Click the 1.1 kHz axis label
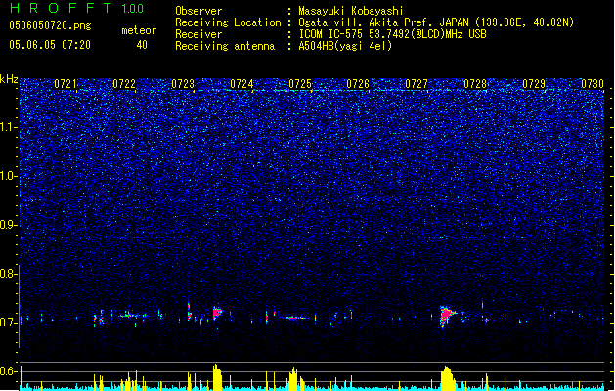 pyautogui.click(x=8, y=127)
